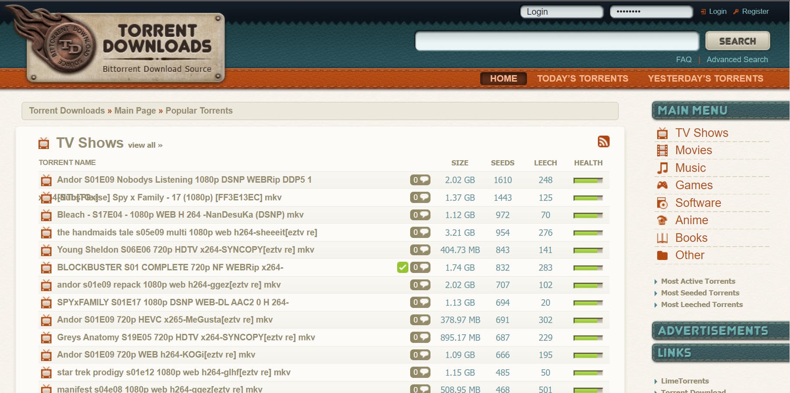This screenshot has width=790, height=393.
Task: Open Most Leeched Torrents link
Action: point(702,304)
